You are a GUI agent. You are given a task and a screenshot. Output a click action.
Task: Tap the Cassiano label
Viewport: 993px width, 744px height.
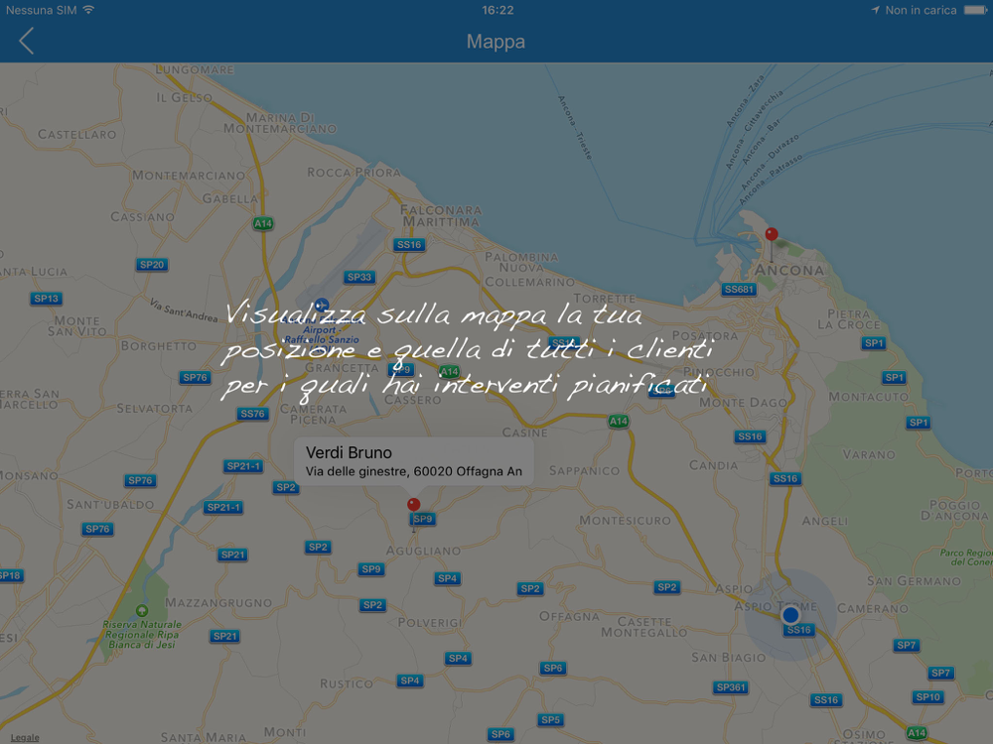click(x=142, y=216)
